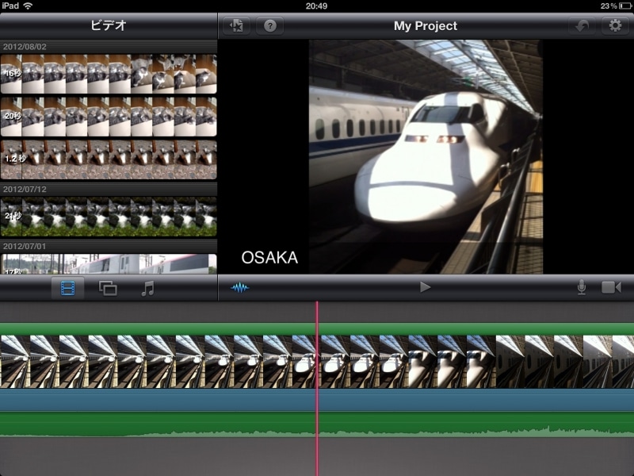Tap the My Project title
This screenshot has width=634, height=476.
426,25
